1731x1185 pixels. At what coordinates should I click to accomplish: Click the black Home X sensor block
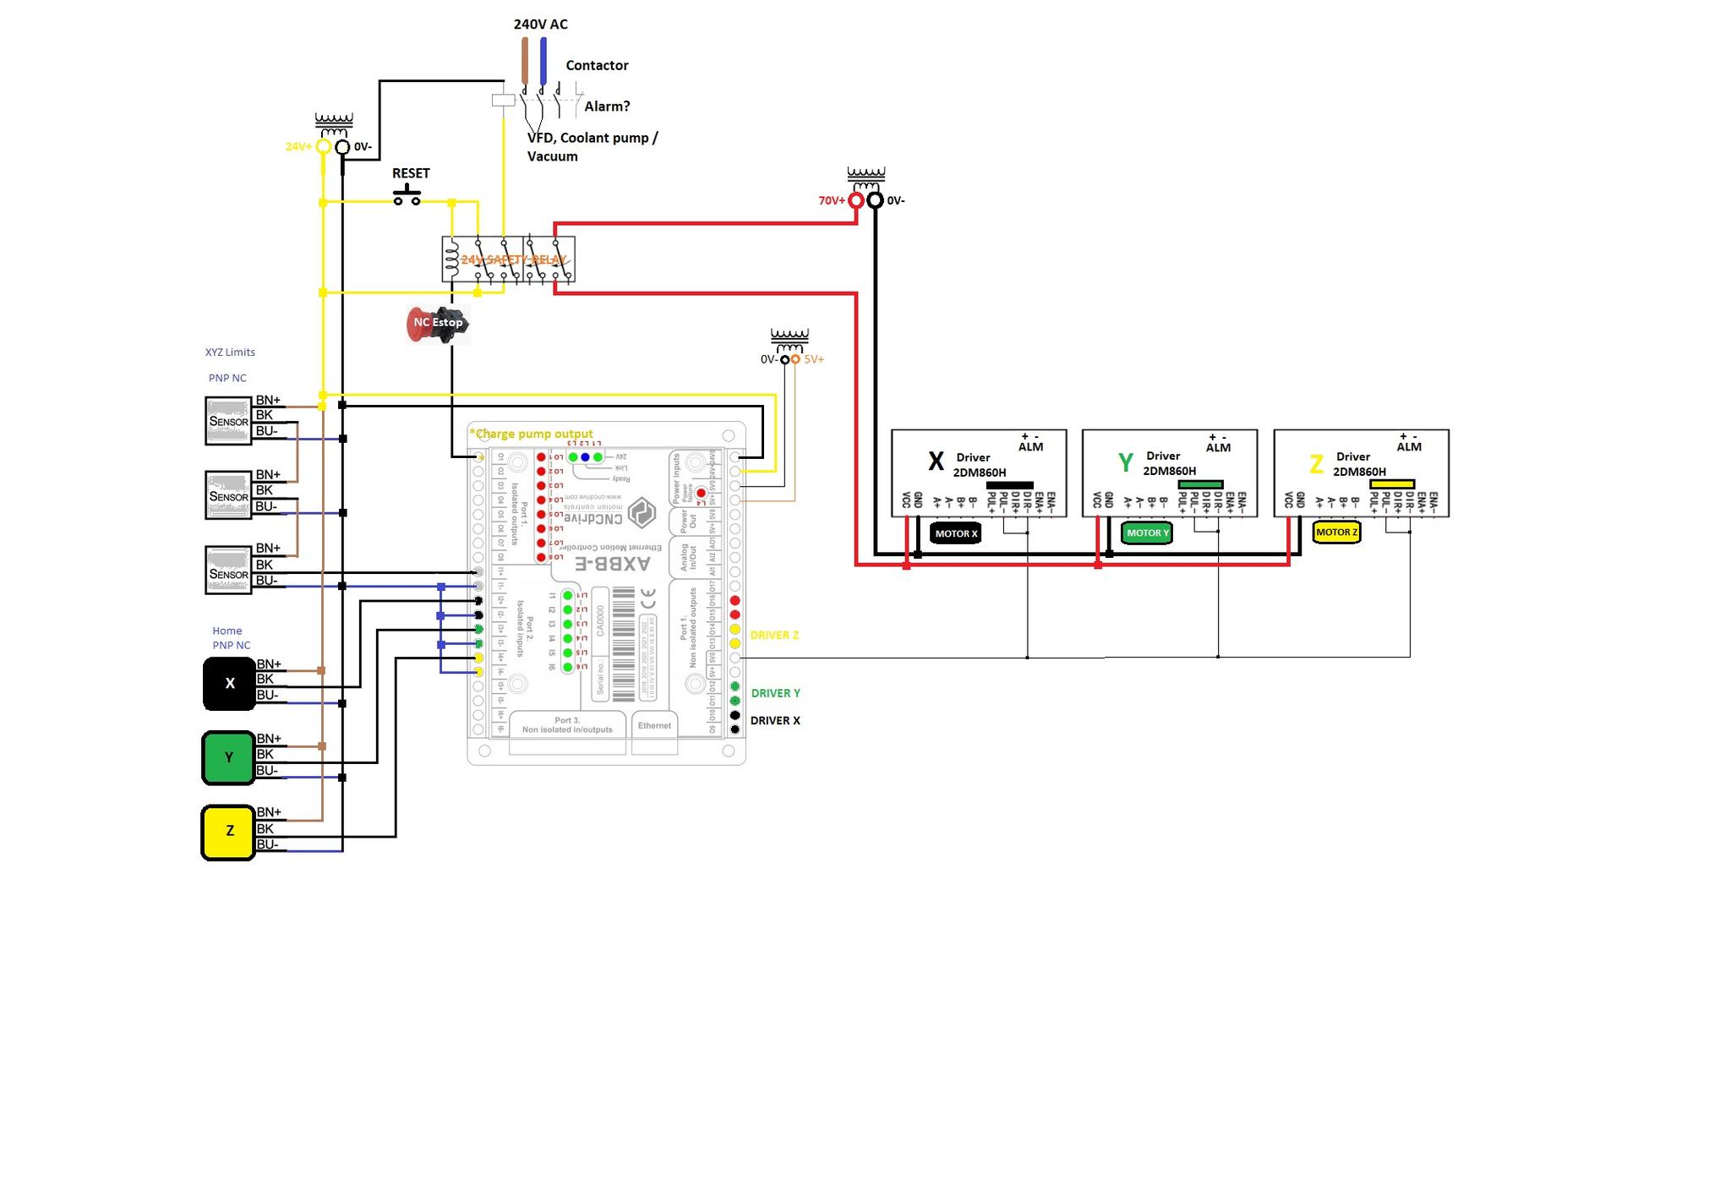tap(229, 684)
